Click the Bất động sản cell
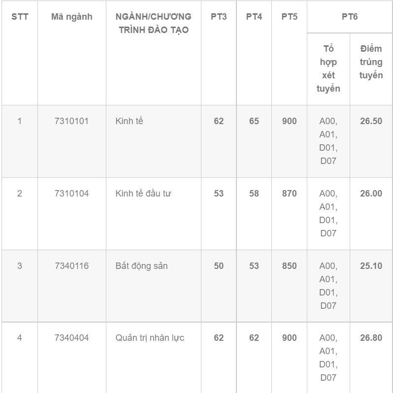 pyautogui.click(x=141, y=266)
